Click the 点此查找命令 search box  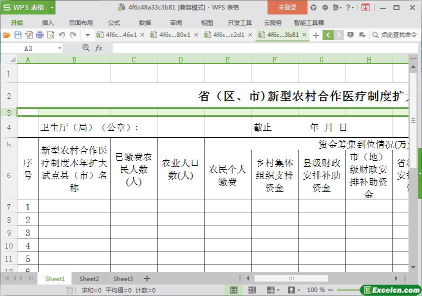coord(395,35)
